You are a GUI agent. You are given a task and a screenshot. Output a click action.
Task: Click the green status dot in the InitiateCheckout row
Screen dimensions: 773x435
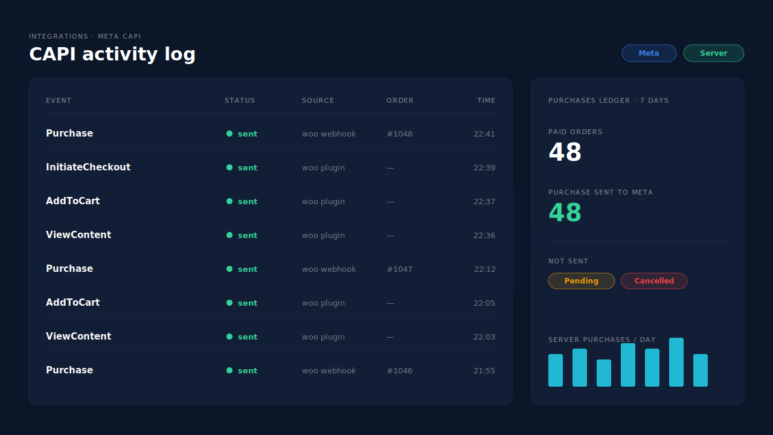coord(229,167)
